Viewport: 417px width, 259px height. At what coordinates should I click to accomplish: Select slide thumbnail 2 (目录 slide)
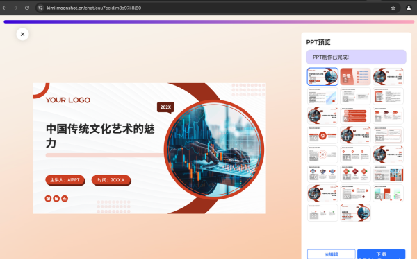(355, 77)
